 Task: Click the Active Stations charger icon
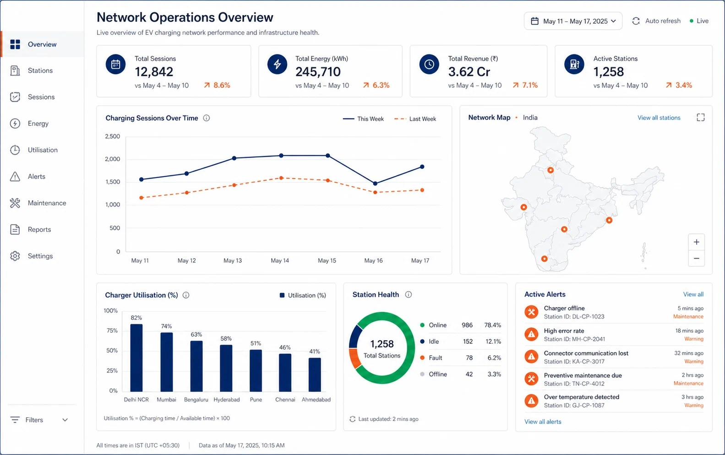(574, 65)
